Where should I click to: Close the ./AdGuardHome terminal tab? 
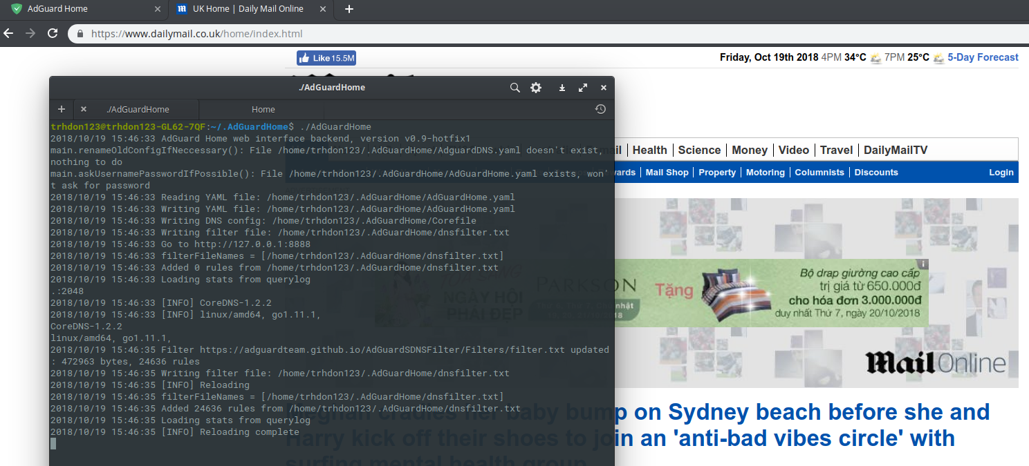point(84,109)
